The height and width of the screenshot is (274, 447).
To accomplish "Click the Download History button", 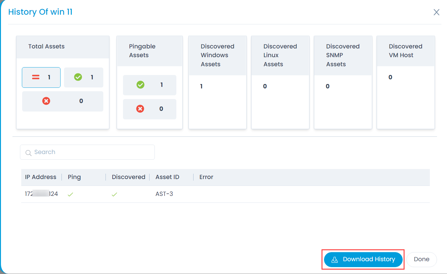I will click(x=363, y=259).
